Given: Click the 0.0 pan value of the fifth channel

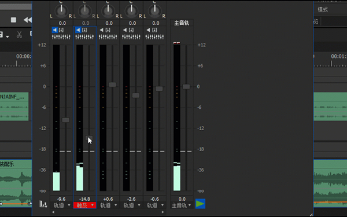Looking at the screenshot, I should pyautogui.click(x=156, y=23).
